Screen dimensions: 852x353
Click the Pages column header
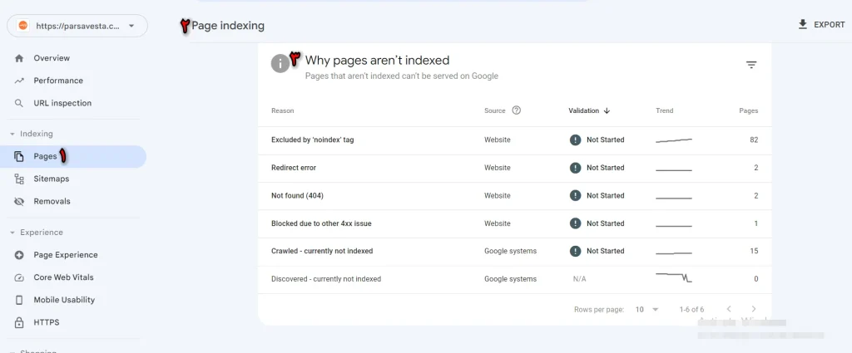[x=748, y=110]
